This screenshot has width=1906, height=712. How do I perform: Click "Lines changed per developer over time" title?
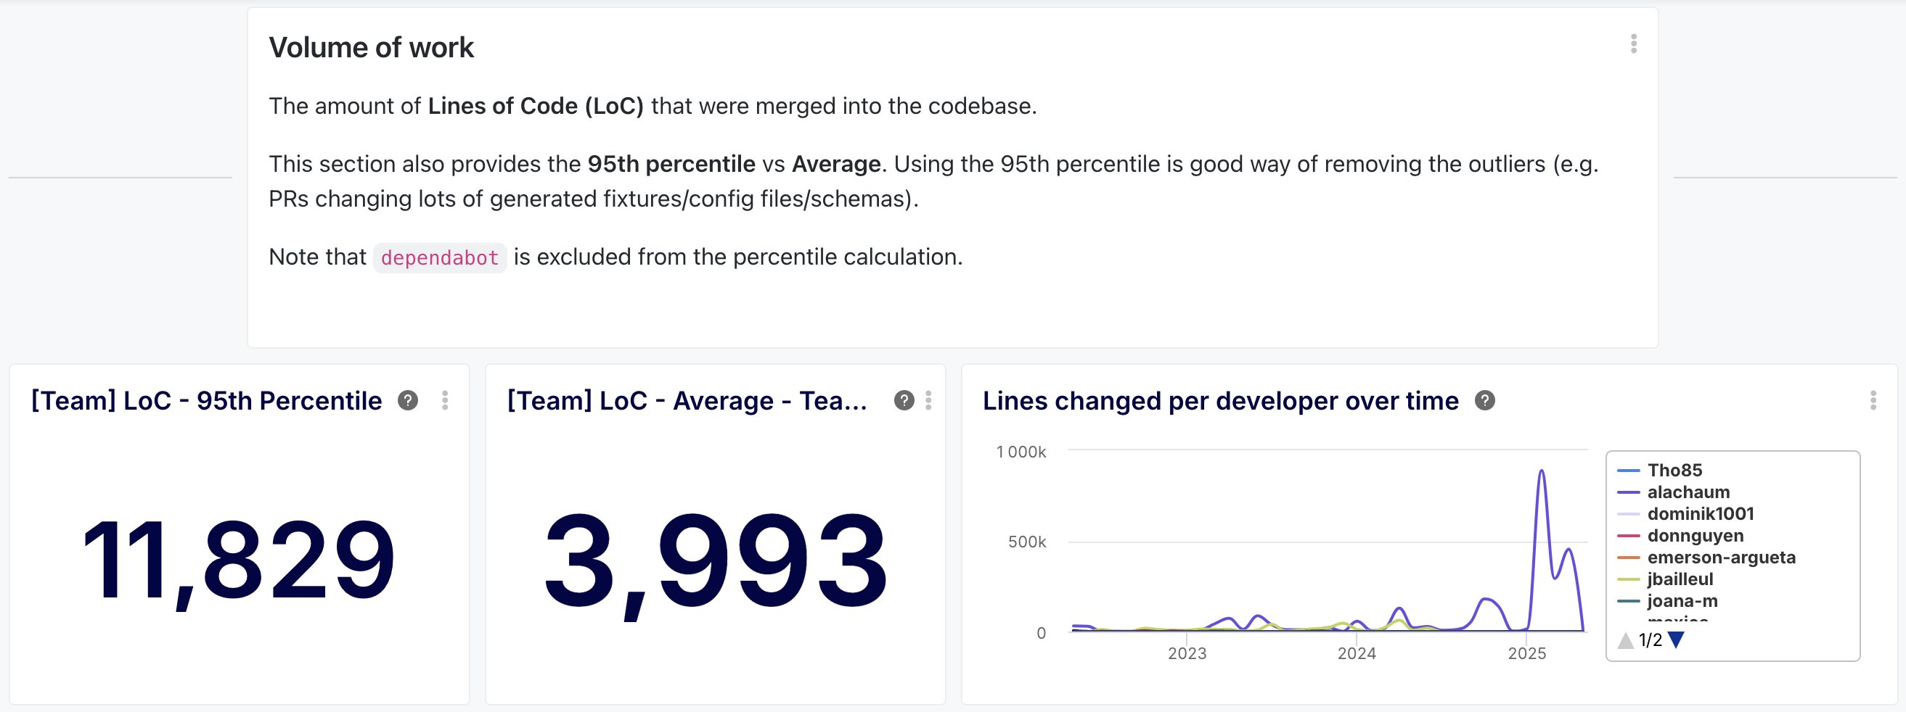(1220, 401)
